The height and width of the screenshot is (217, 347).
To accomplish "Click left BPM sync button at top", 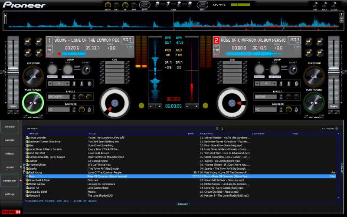I will click(144, 5).
